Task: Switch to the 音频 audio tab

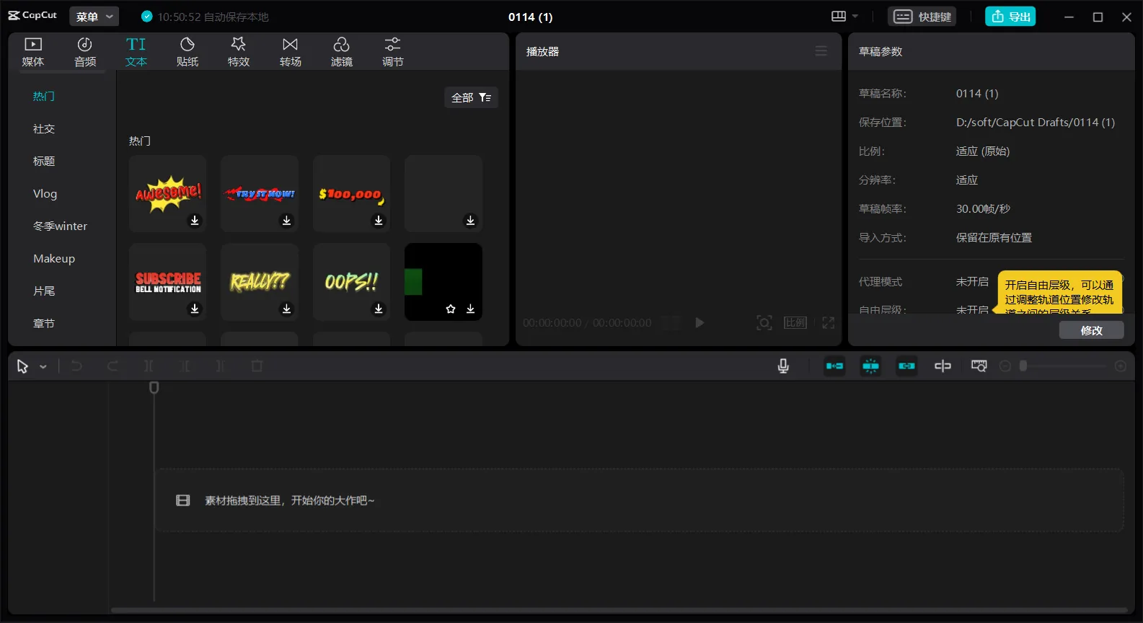Action: [85, 52]
